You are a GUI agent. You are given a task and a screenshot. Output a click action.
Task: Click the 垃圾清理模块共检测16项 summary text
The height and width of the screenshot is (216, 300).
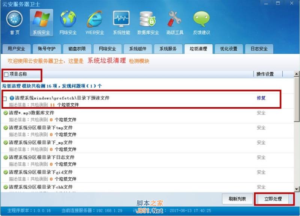(x=52, y=86)
